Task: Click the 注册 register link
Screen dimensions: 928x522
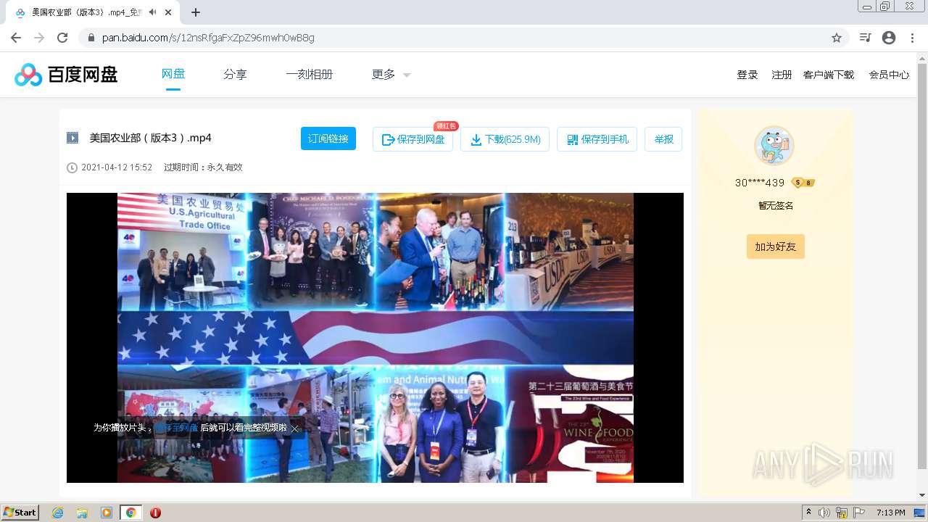Action: [782, 75]
